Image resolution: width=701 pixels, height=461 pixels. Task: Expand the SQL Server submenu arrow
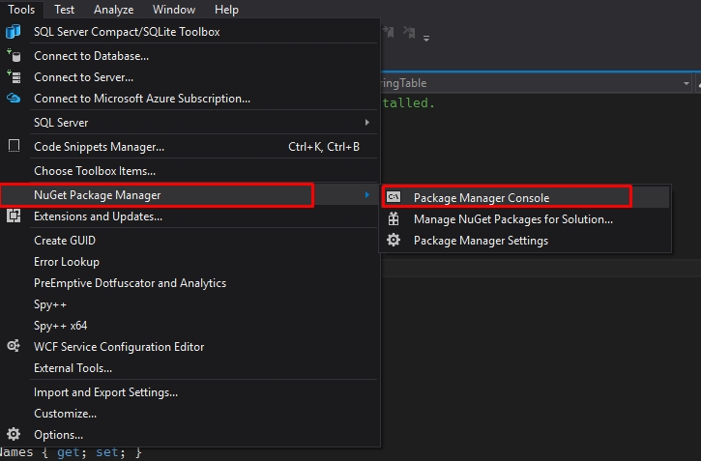367,122
